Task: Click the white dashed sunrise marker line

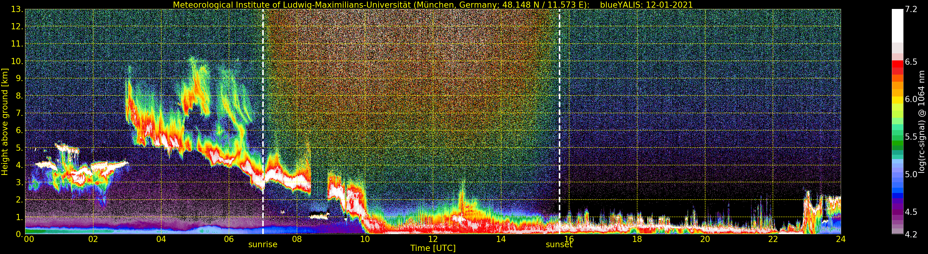Action: (263, 122)
